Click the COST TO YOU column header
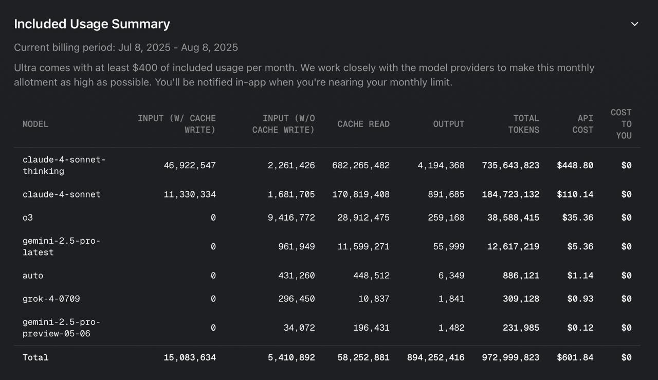Viewport: 658px width, 380px height. pos(621,124)
